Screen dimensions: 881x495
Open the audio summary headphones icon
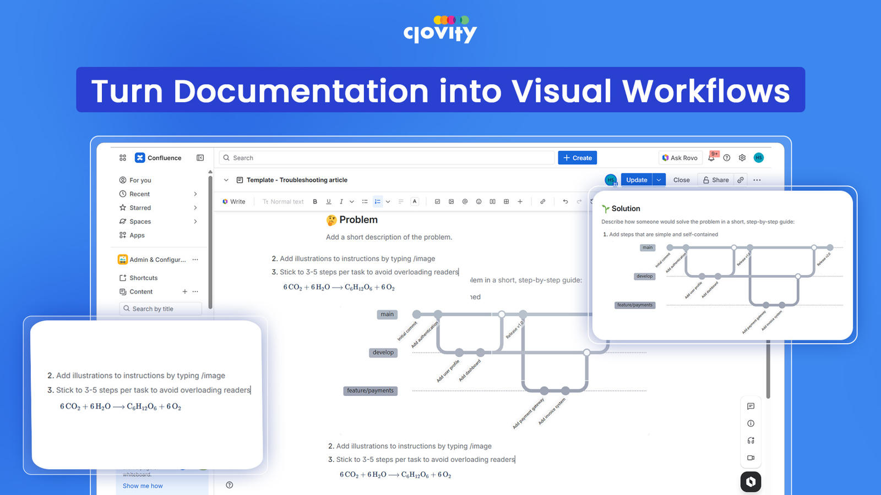pyautogui.click(x=751, y=441)
